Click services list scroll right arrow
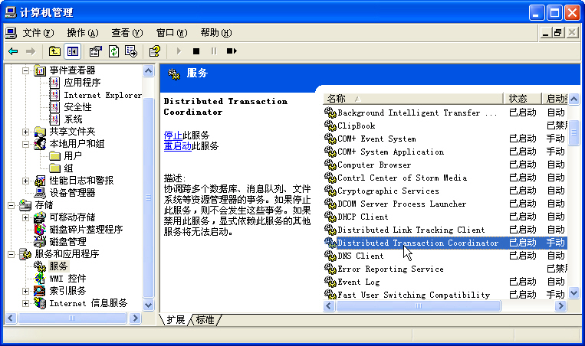Image resolution: width=585 pixels, height=346 pixels. click(560, 305)
